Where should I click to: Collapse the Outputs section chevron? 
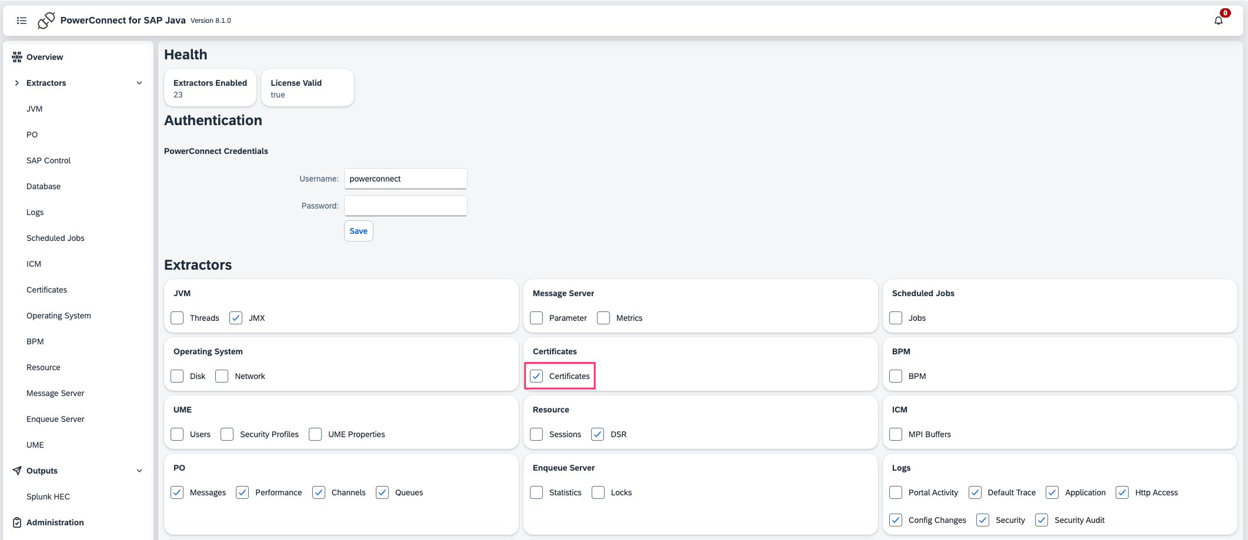[139, 471]
